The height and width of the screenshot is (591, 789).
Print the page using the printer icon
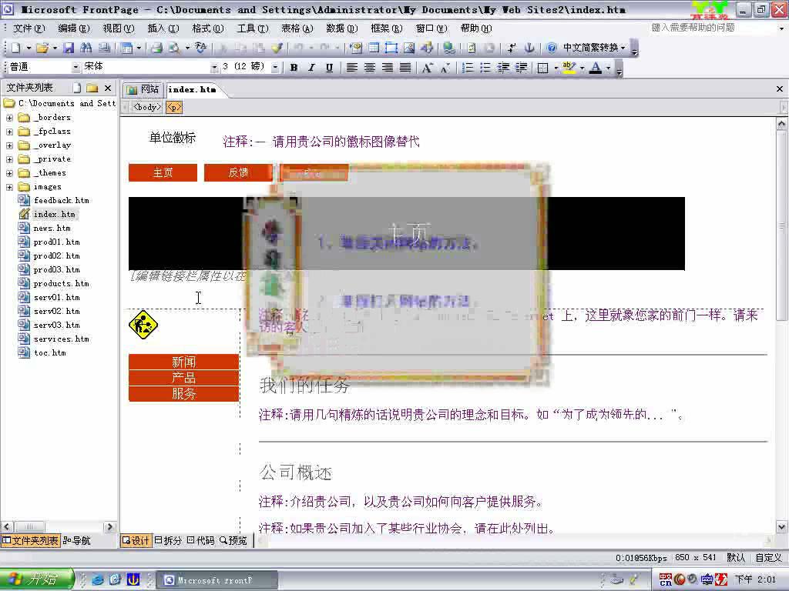click(x=157, y=48)
